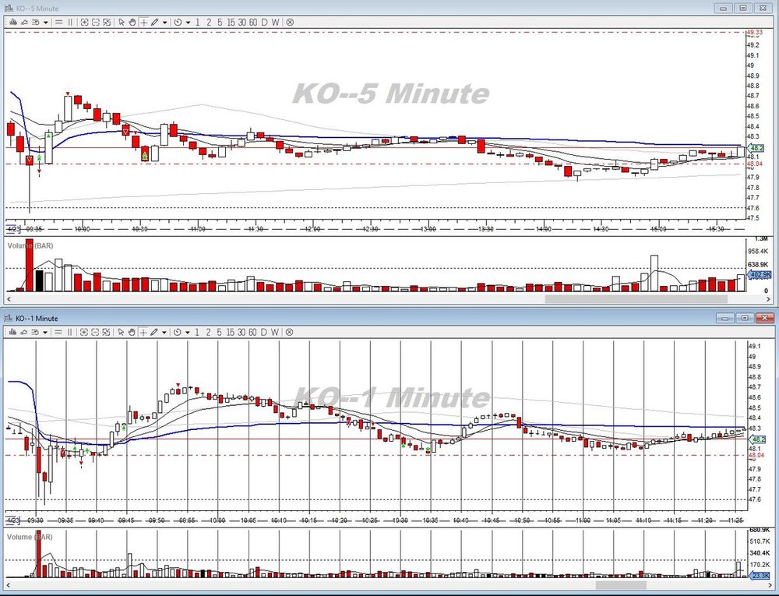Select hand pan tool in 5 Minute toolbar

[132, 23]
